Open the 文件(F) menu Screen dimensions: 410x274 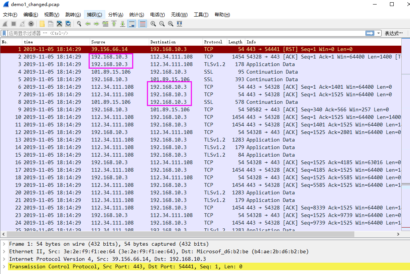click(x=10, y=15)
